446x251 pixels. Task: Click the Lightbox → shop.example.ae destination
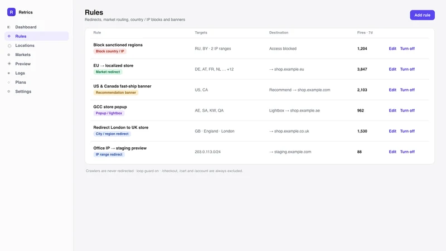click(294, 110)
